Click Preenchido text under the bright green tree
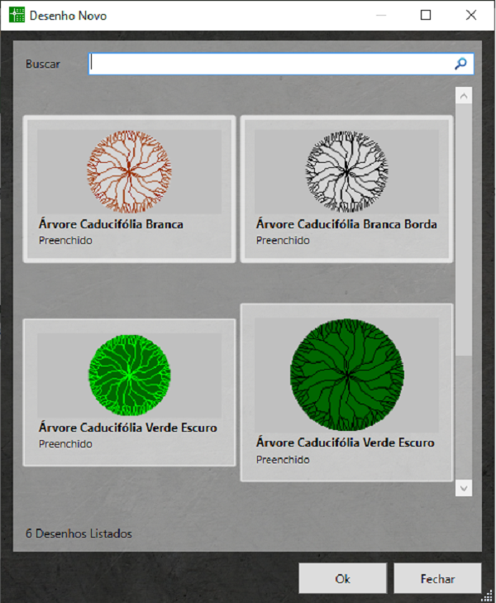 click(x=65, y=444)
